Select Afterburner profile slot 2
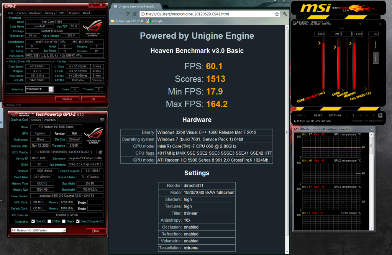Viewport: 392px width, 255px height. pyautogui.click(x=354, y=115)
